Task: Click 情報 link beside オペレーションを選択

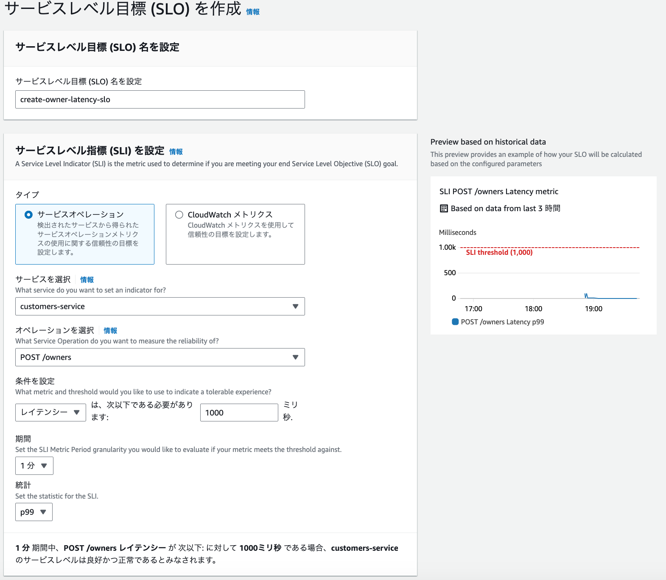Action: click(110, 331)
